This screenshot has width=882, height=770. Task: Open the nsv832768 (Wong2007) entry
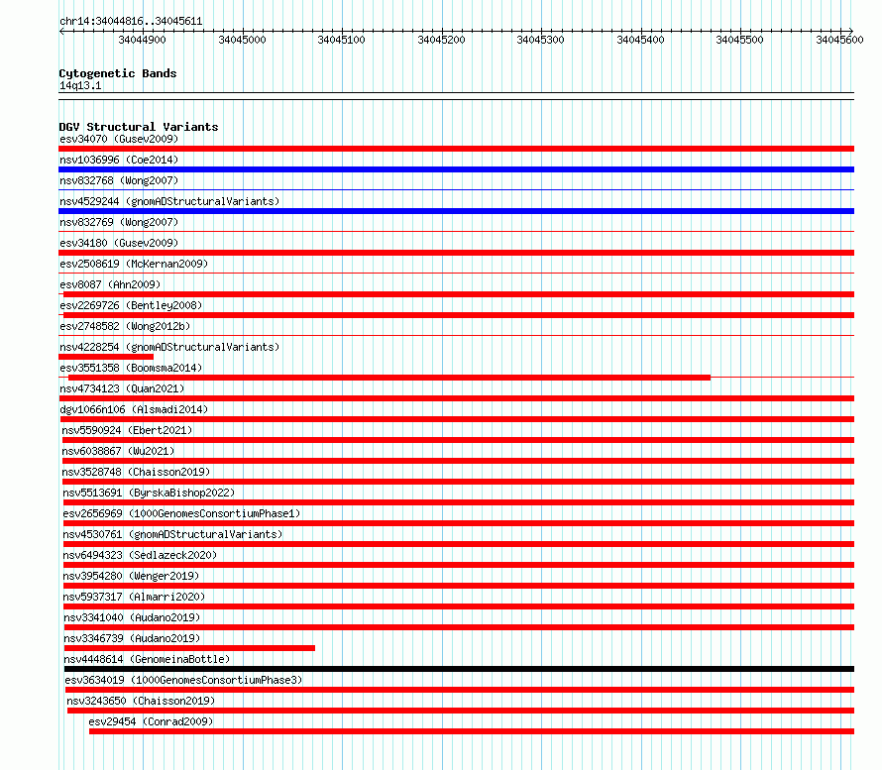(x=119, y=180)
